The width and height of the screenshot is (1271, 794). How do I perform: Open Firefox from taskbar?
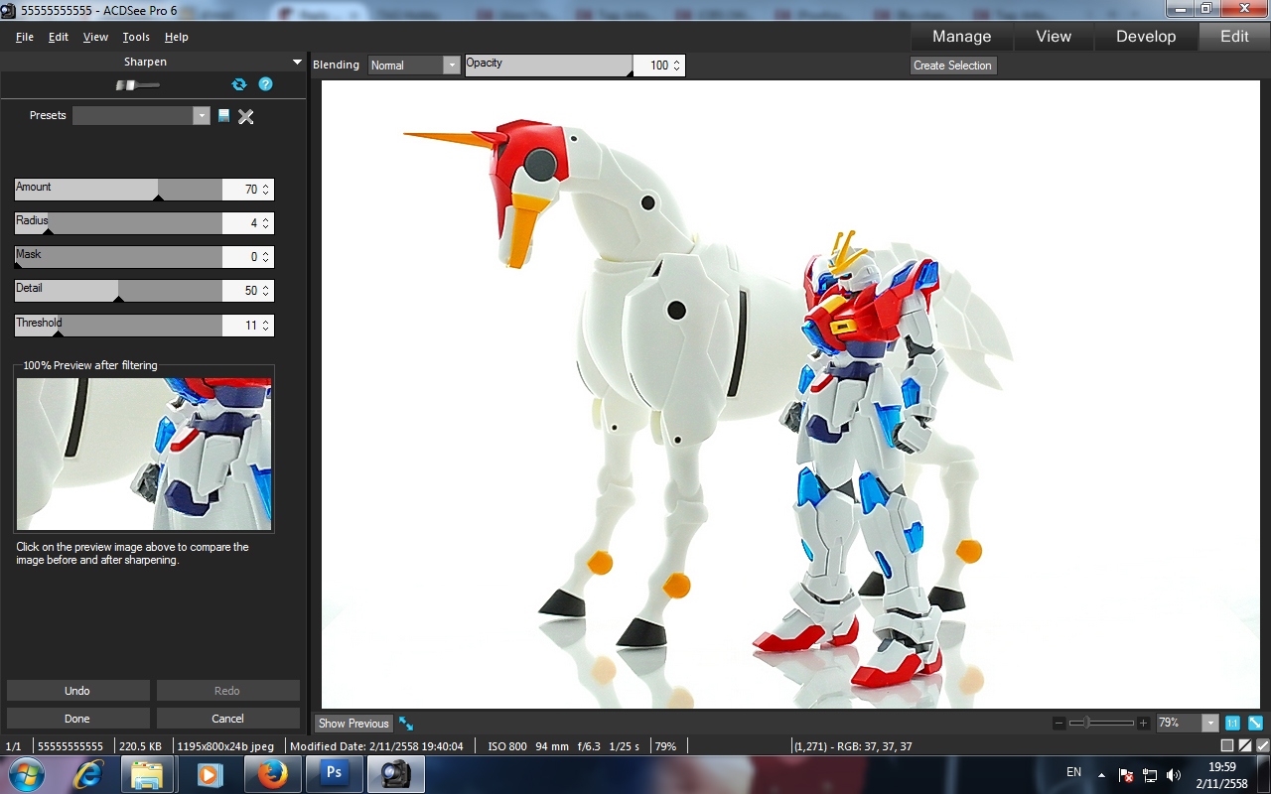tap(271, 774)
